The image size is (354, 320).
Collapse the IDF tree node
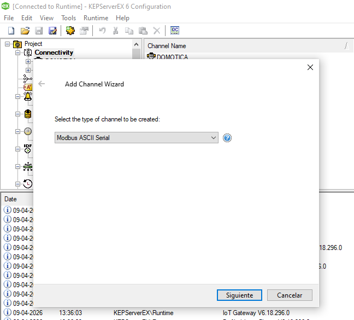click(x=17, y=149)
